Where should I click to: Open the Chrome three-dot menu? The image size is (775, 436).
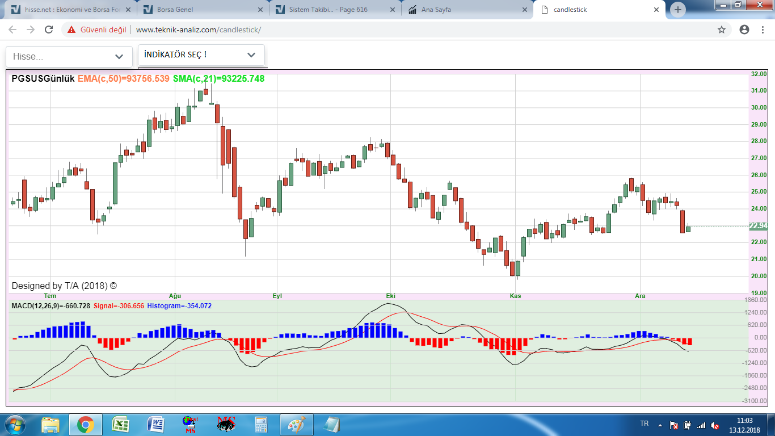763,30
